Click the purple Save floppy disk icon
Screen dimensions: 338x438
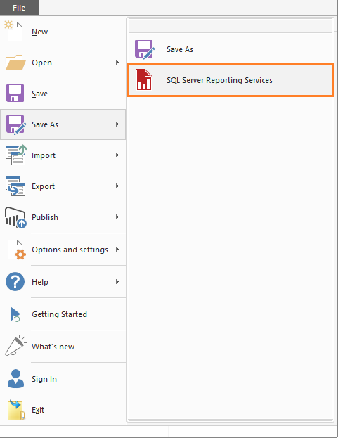click(15, 93)
